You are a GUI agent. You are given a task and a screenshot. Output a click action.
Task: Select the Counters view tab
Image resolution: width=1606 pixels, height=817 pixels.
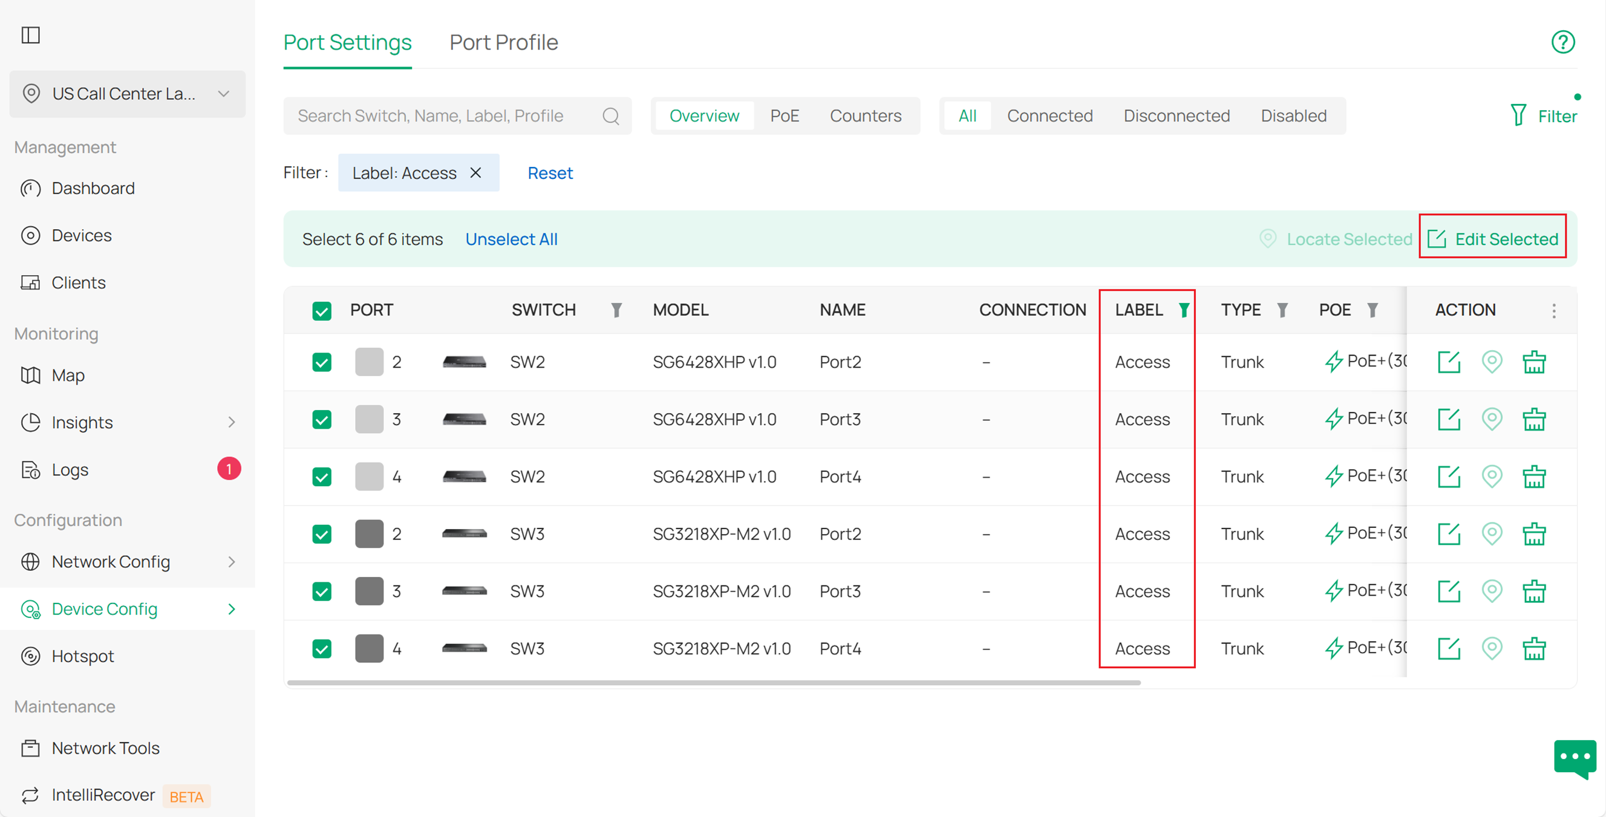(x=866, y=116)
